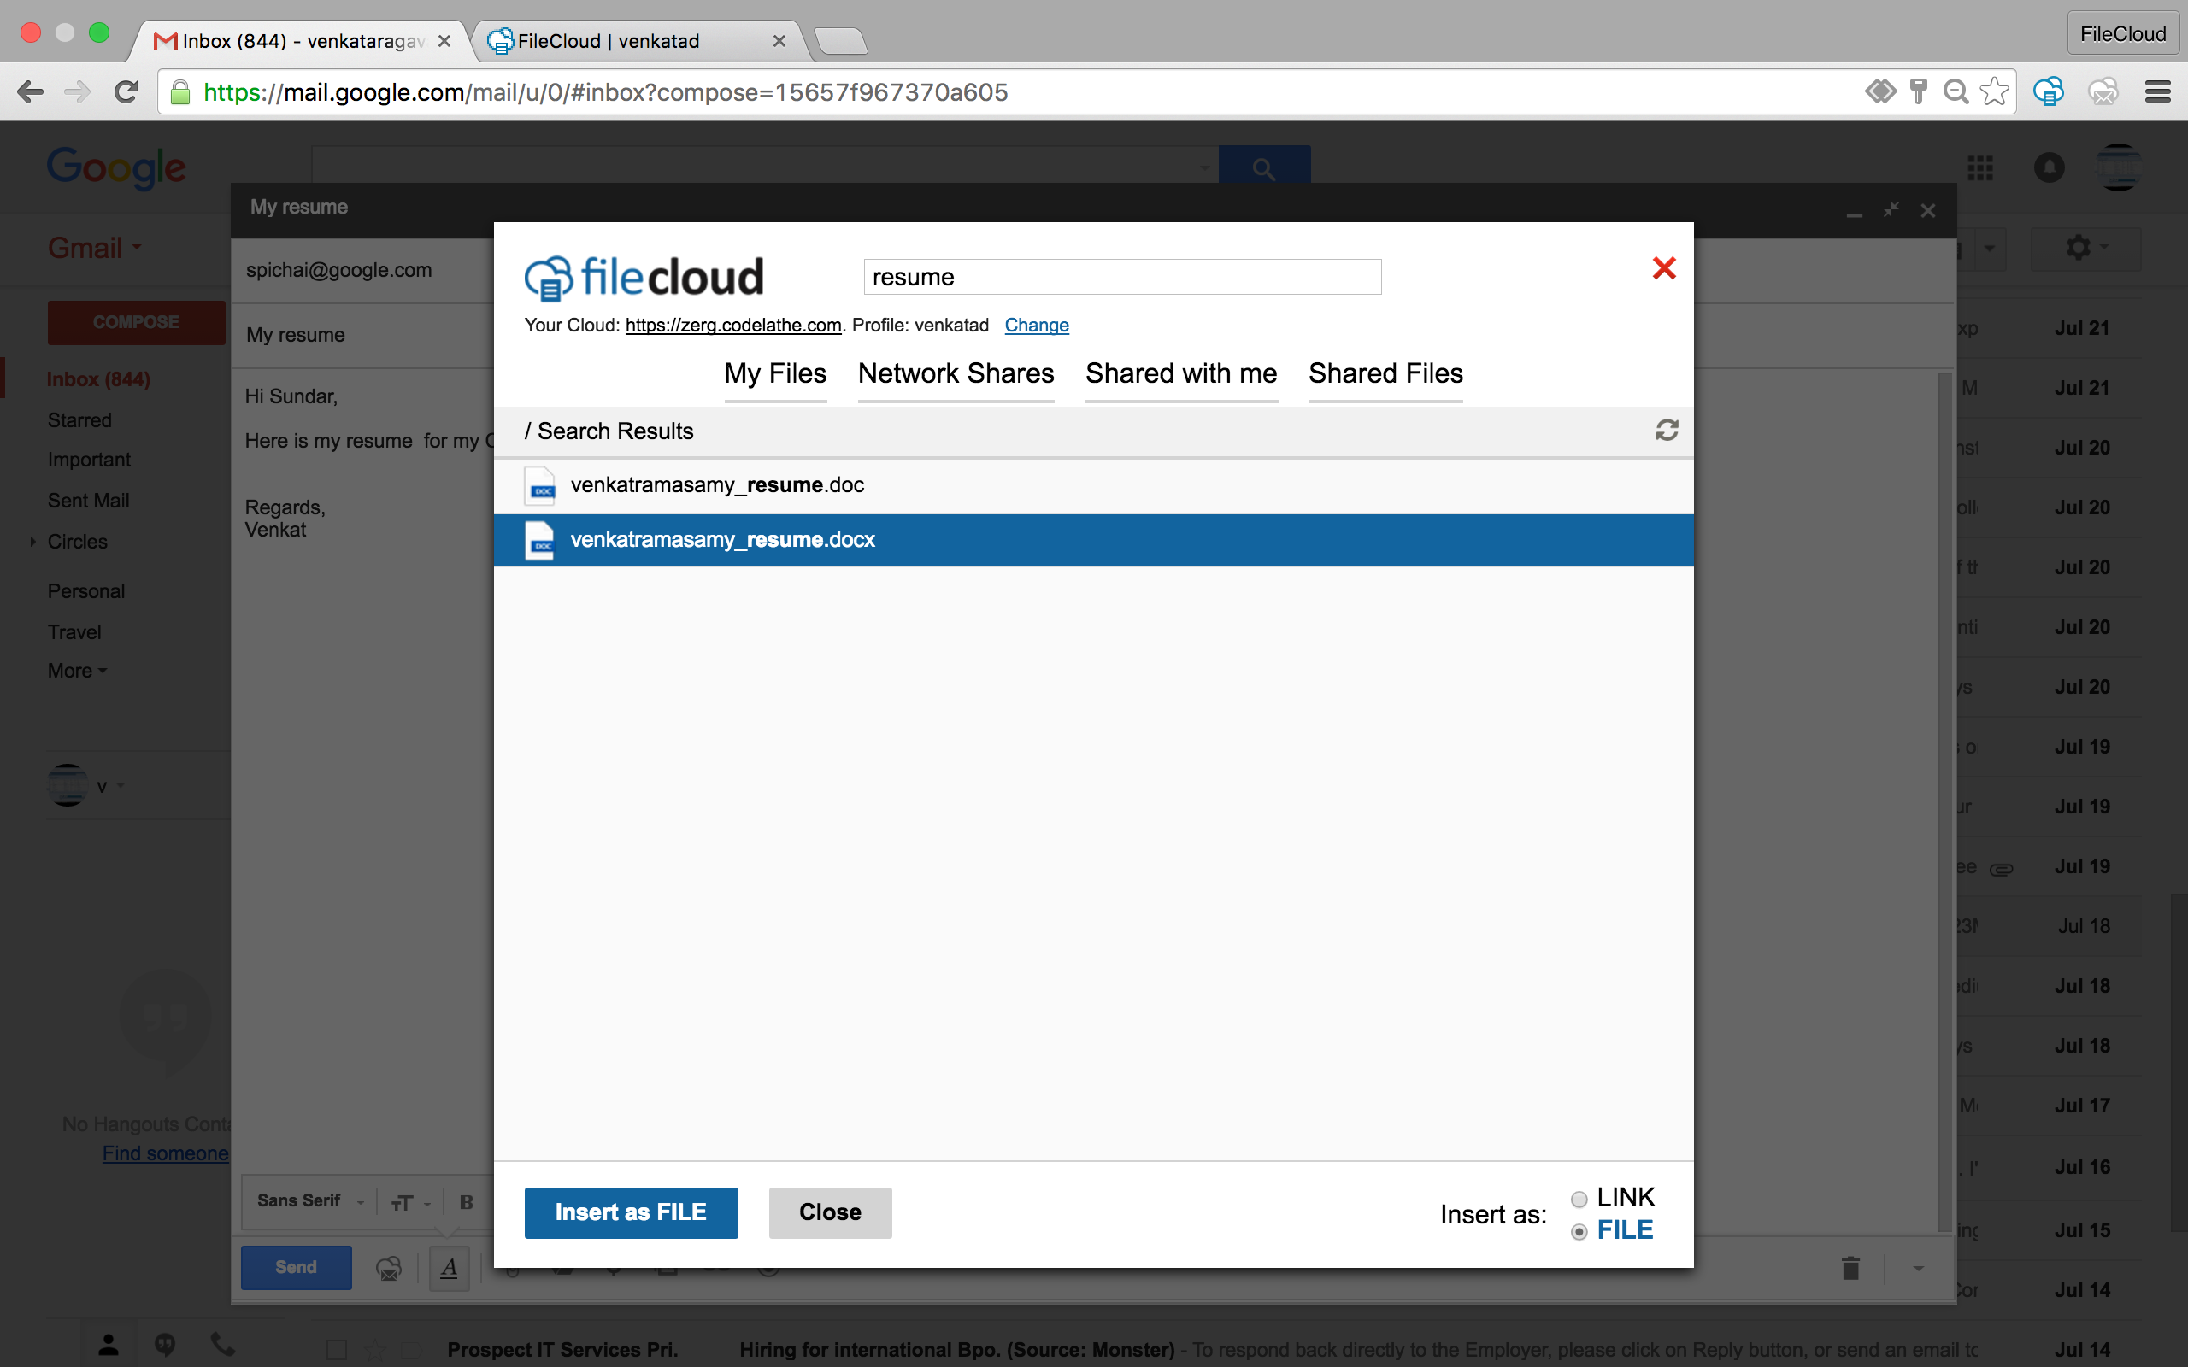
Task: Open the Travel label
Action: (x=74, y=632)
